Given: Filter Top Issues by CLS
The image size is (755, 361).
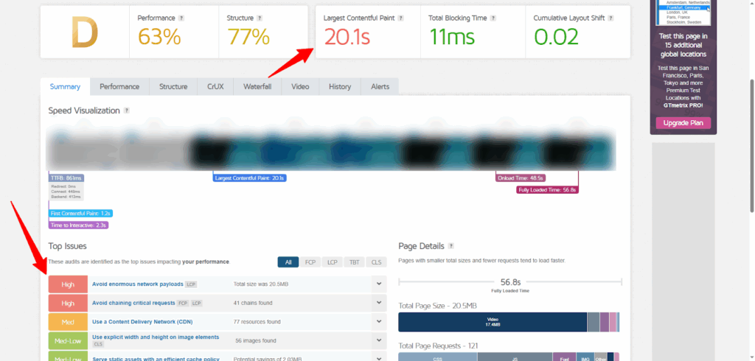Looking at the screenshot, I should pos(376,262).
